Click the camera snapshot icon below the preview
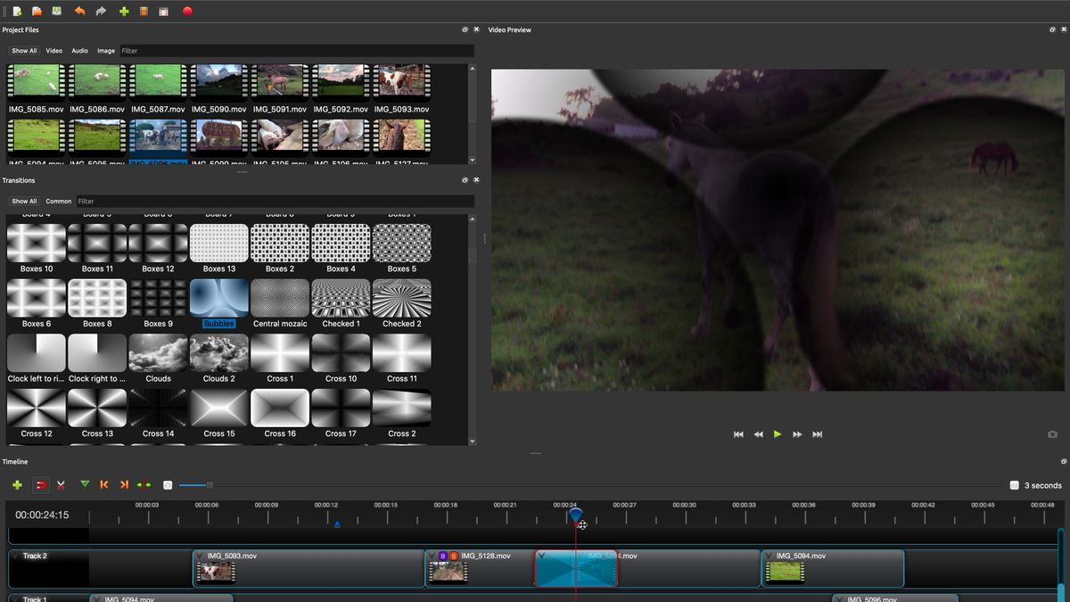The height and width of the screenshot is (602, 1070). click(x=1052, y=434)
